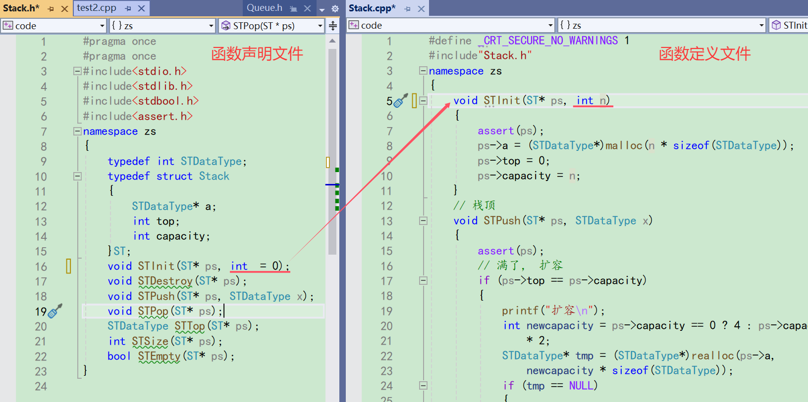Open the left pane 'code' project dropdown
Screen dimensions: 808x402
(x=102, y=26)
